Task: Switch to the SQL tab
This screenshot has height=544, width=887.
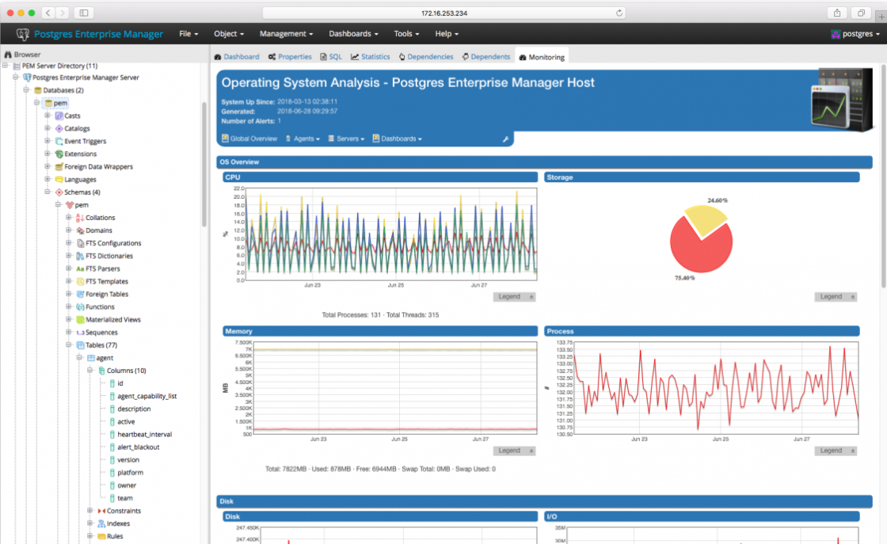Action: pos(331,57)
